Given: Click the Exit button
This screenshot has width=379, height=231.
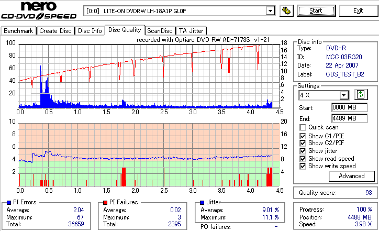Looking at the screenshot, I should pos(358,11).
